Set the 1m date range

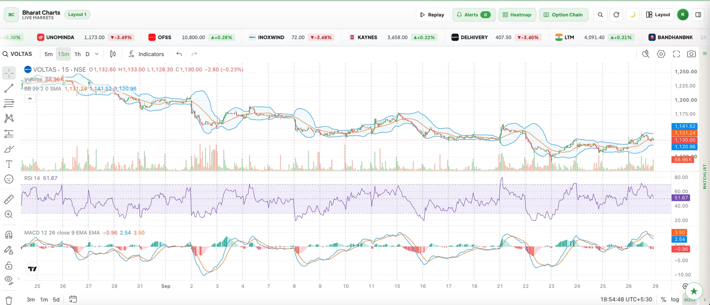44,299
